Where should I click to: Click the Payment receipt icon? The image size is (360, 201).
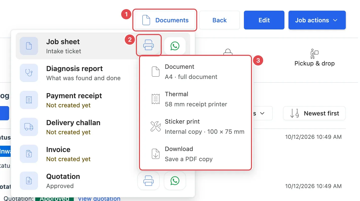29,100
